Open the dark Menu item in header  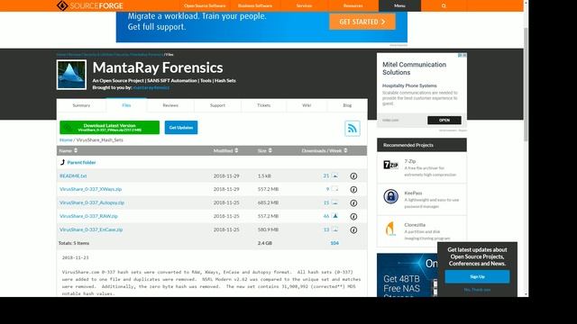click(x=399, y=6)
